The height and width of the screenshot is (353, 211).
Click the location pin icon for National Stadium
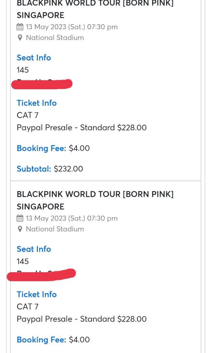click(x=20, y=38)
